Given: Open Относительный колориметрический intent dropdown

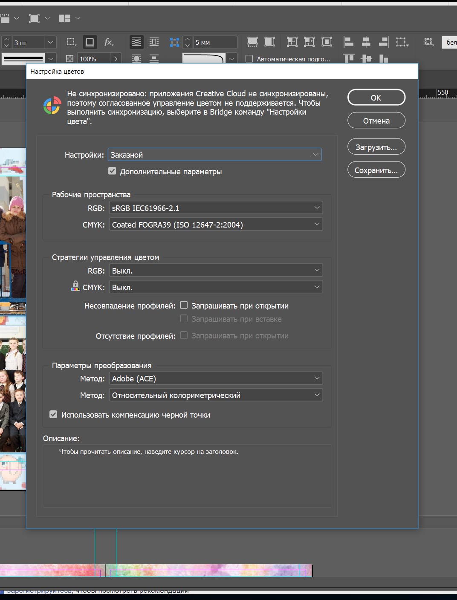Looking at the screenshot, I should pyautogui.click(x=216, y=395).
